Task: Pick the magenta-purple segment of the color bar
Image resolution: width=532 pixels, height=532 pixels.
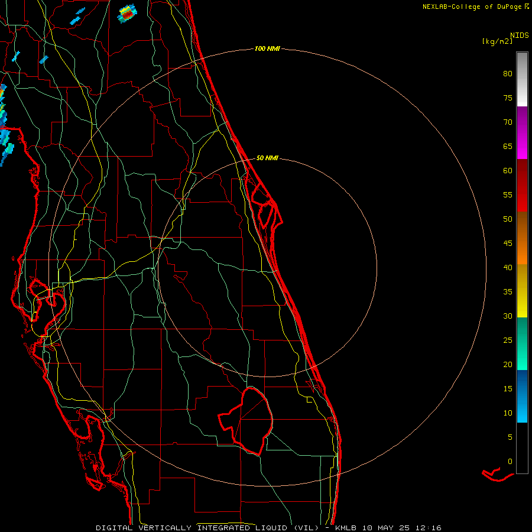Action: [522, 132]
